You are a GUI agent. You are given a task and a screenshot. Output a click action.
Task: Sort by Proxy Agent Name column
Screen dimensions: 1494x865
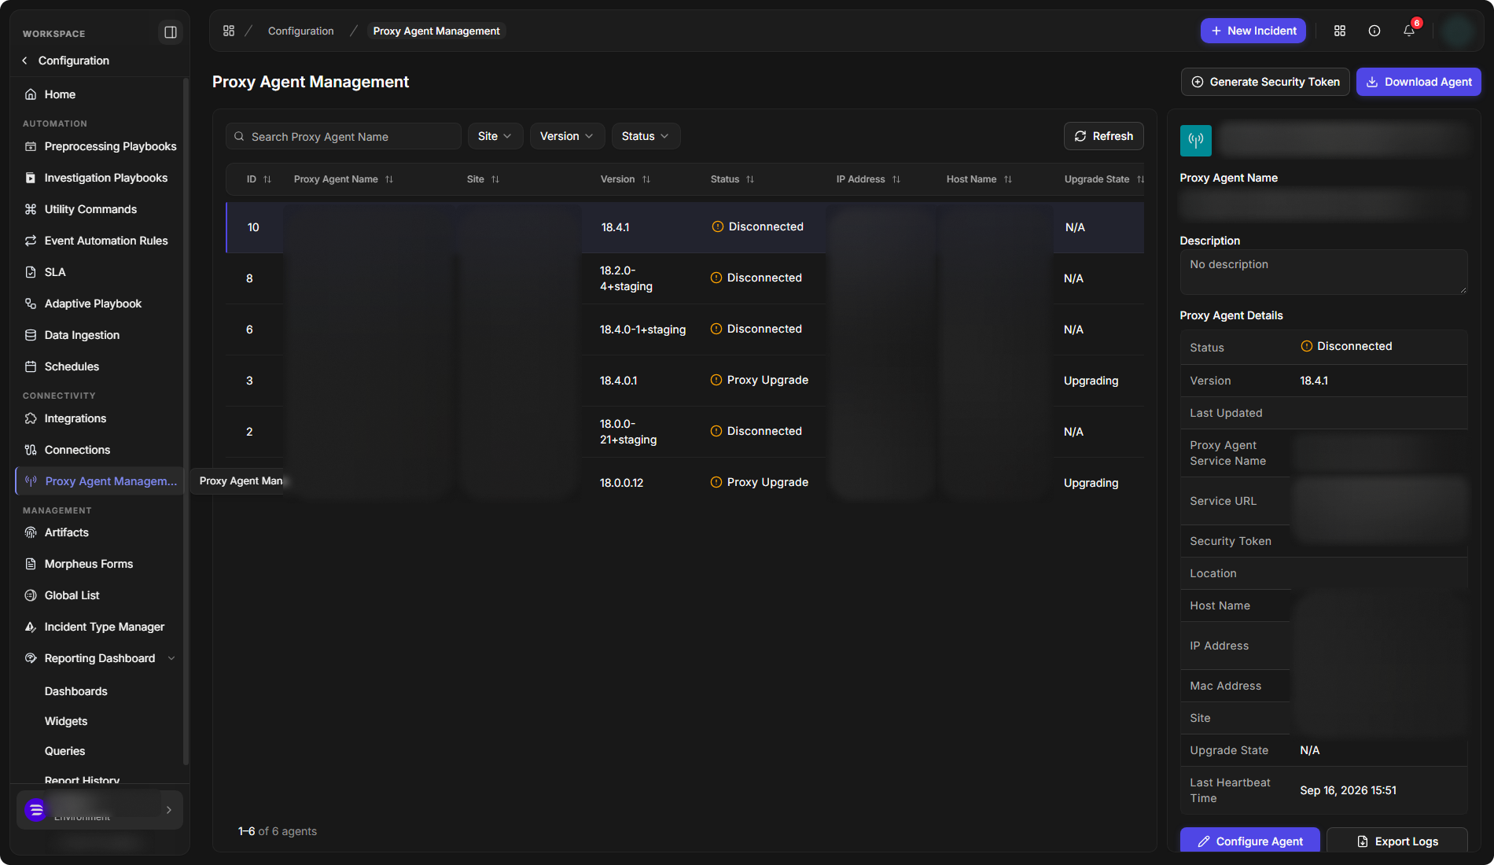tap(389, 179)
